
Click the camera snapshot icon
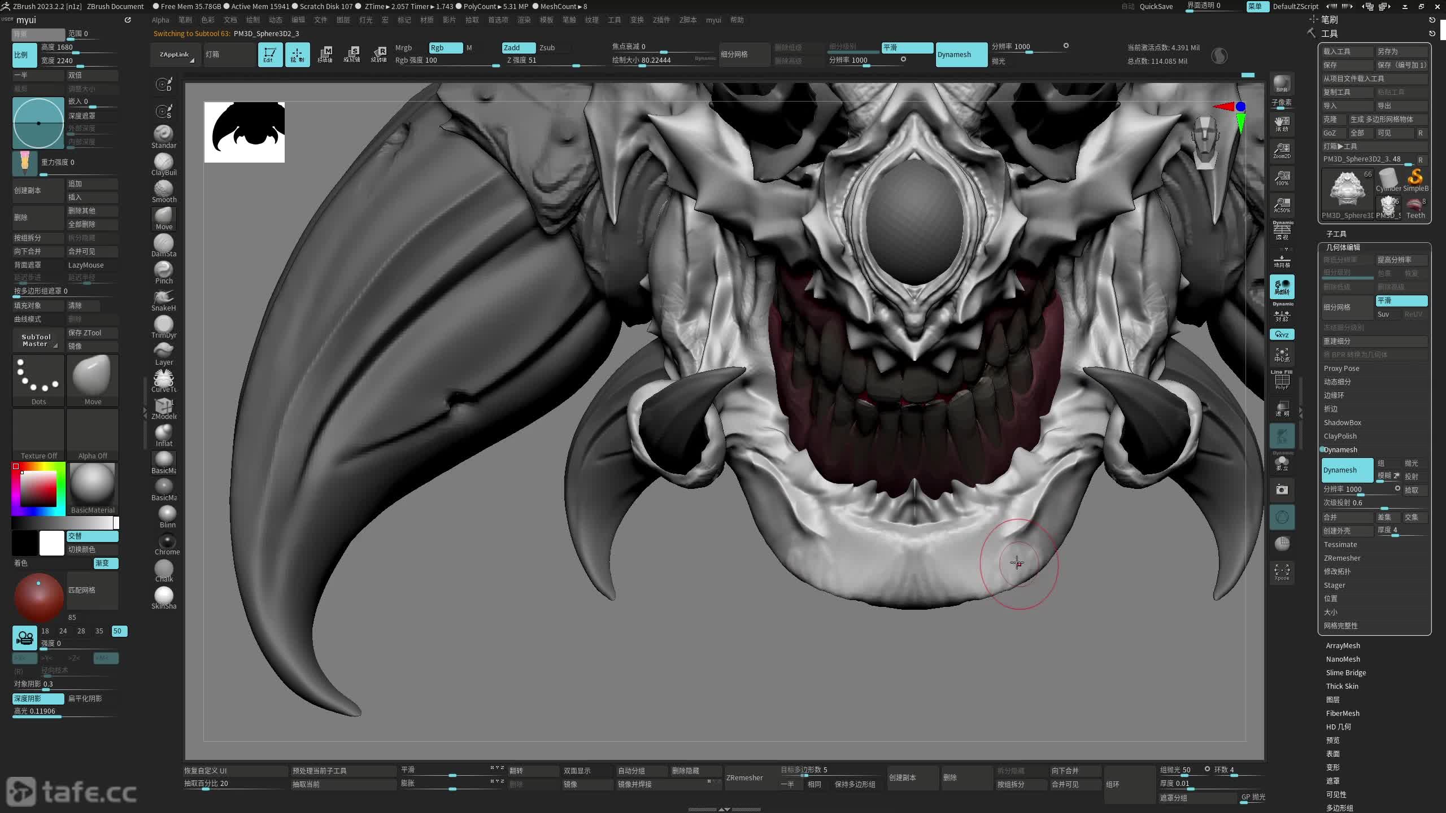[1282, 489]
